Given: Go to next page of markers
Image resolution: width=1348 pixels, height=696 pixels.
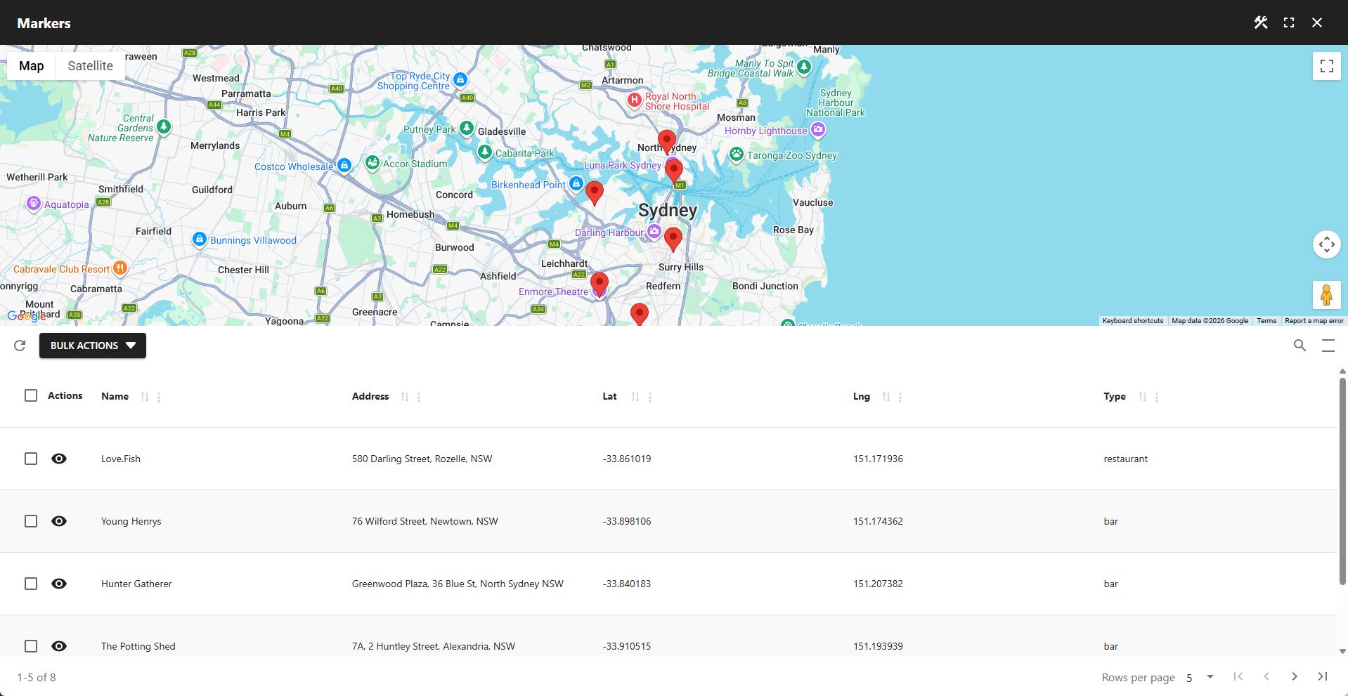Looking at the screenshot, I should coord(1294,676).
